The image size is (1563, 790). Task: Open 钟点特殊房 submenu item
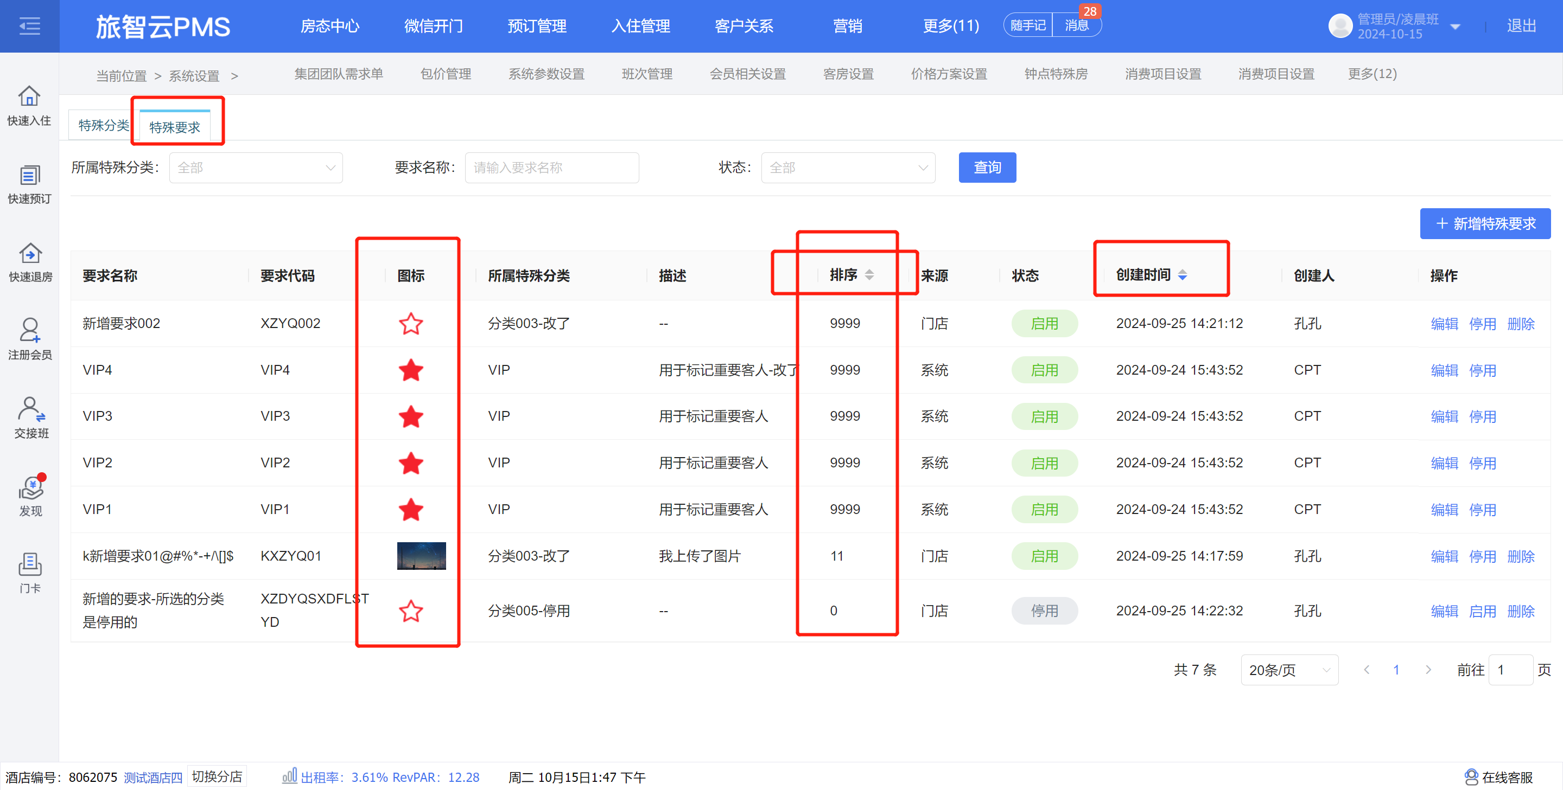(1056, 74)
